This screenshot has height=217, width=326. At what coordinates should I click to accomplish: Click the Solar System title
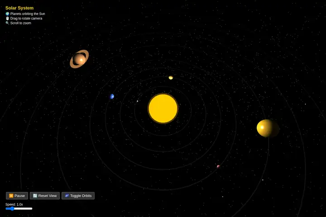[x=19, y=8]
